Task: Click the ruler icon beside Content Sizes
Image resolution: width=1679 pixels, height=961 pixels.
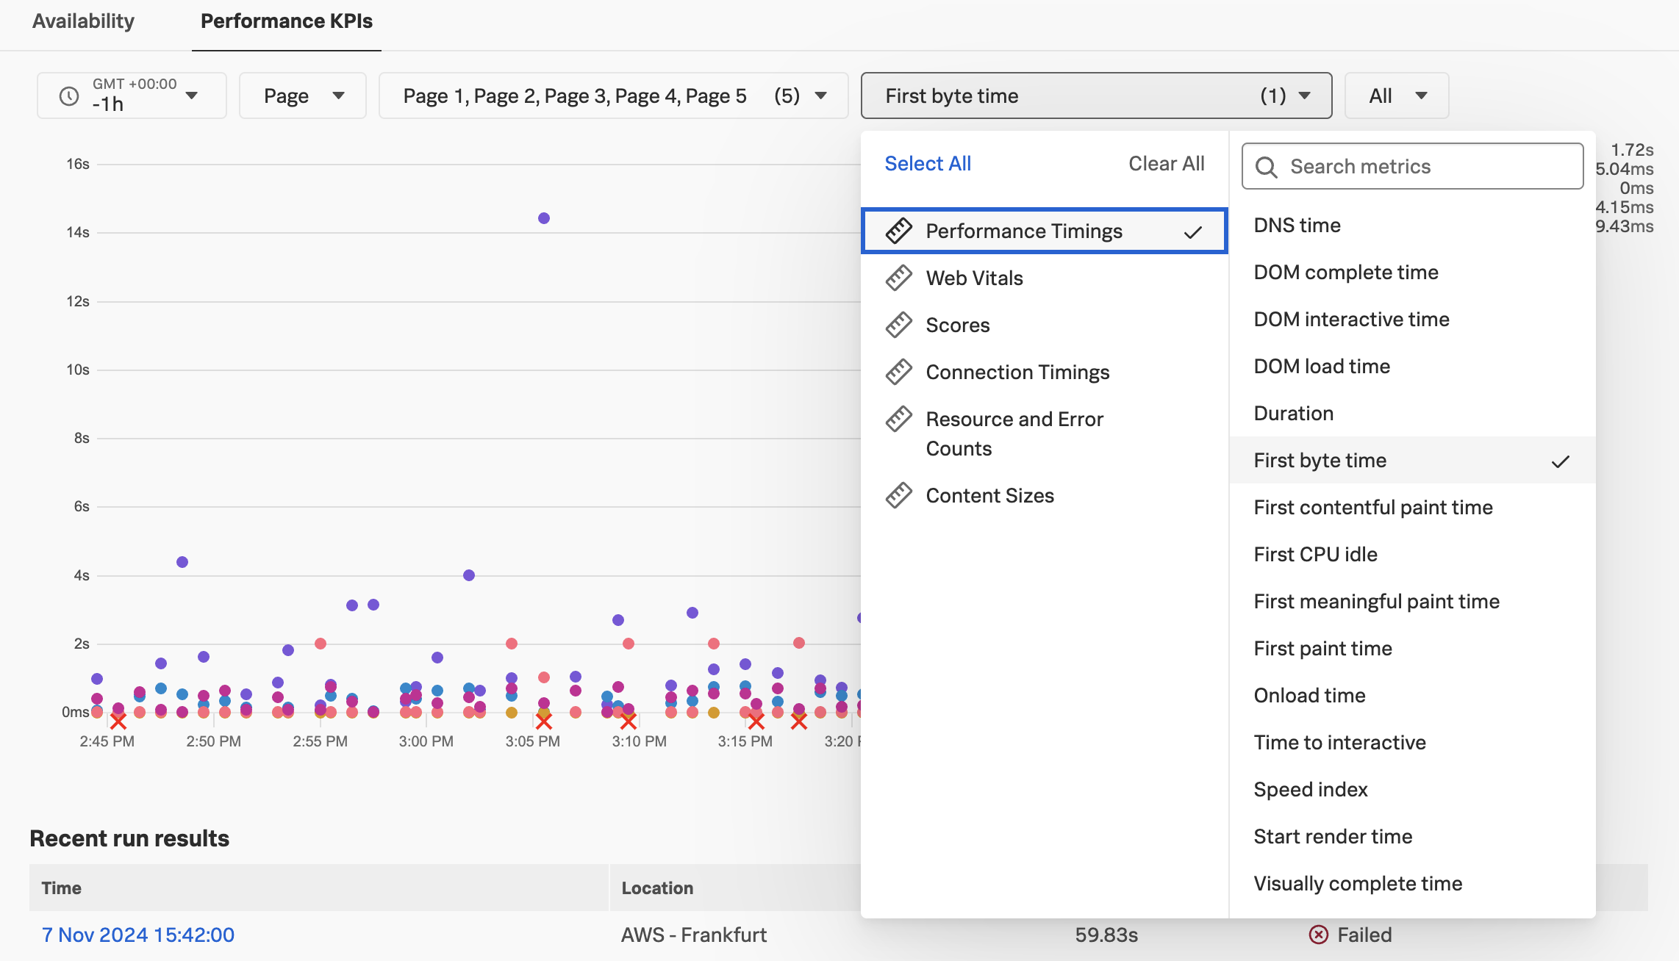Action: pos(898,496)
